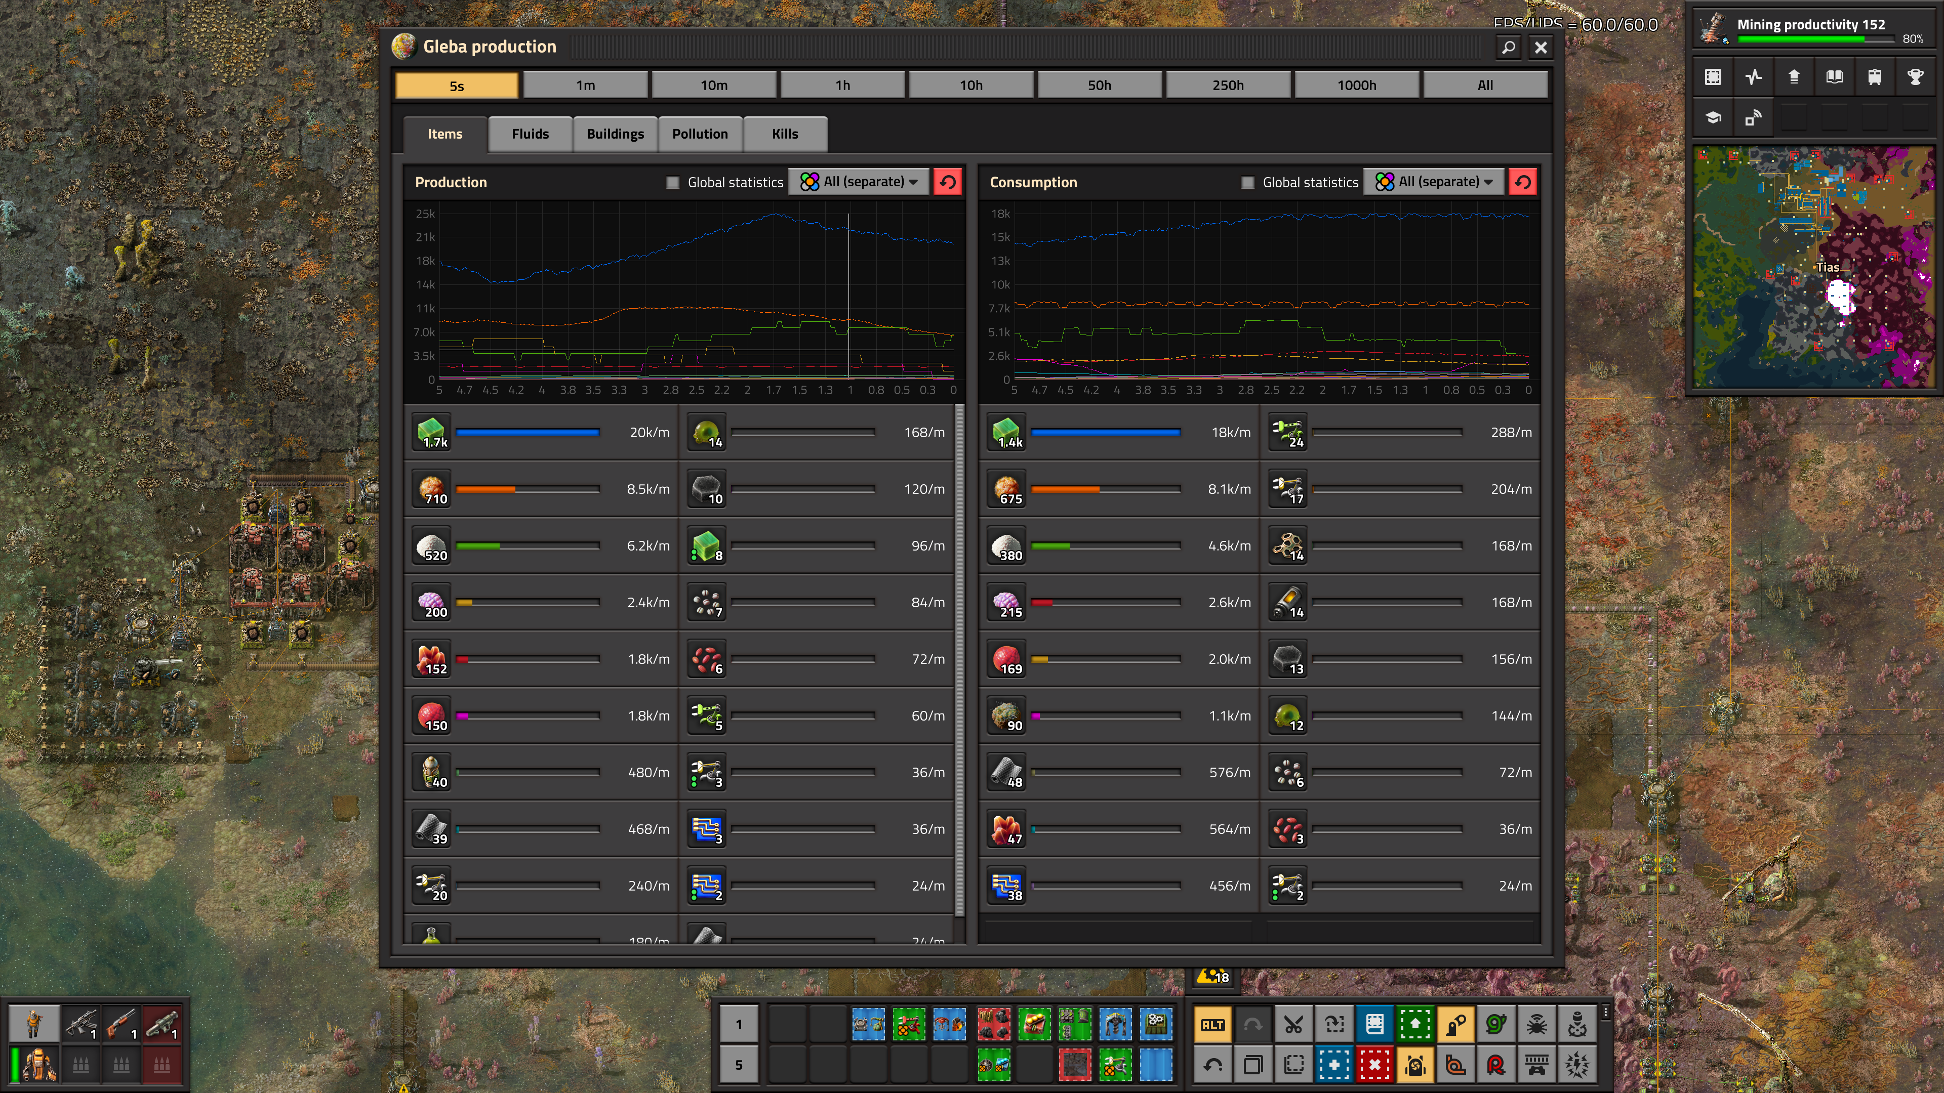Switch to the Fluids tab

530,134
